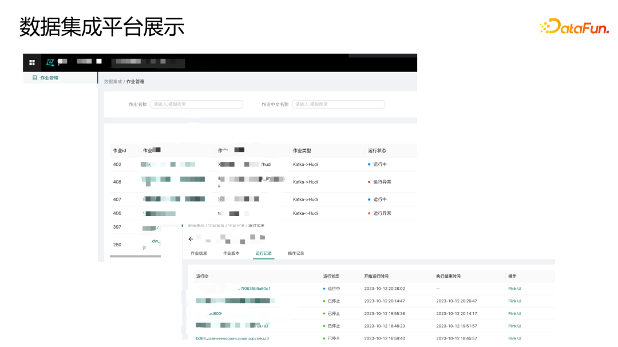The image size is (618, 347).
Task: Click Kafka->Hudi type for job 402
Action: 306,165
